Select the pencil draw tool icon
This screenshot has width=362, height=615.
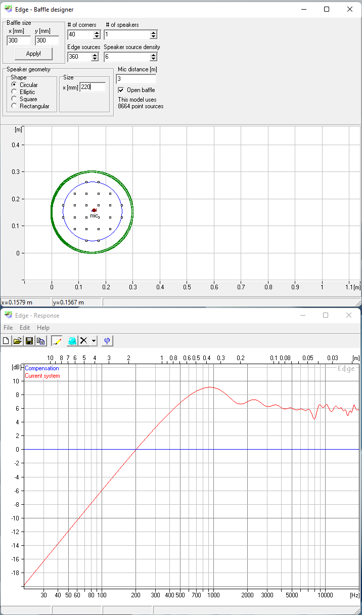(x=57, y=341)
